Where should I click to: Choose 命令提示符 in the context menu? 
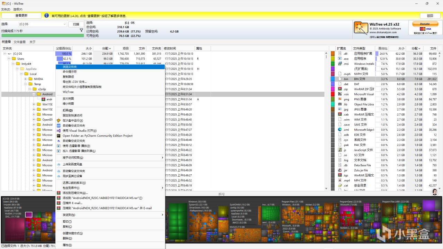click(110, 72)
